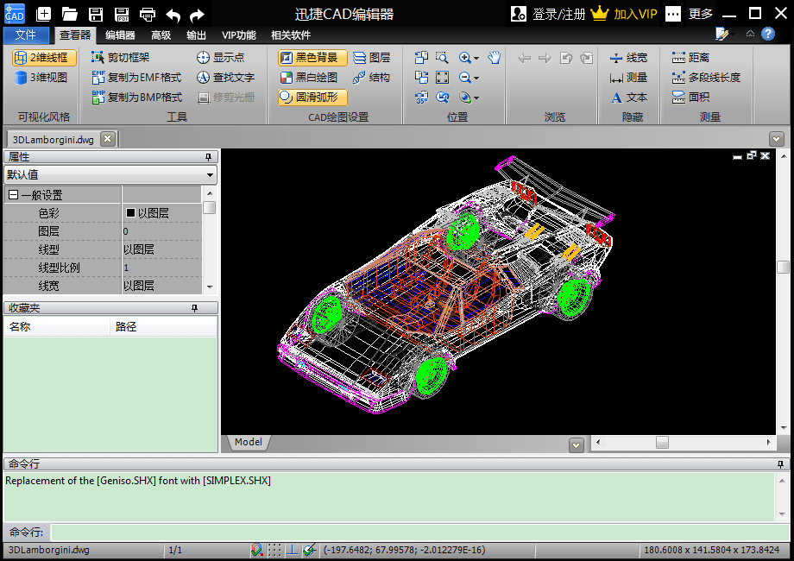Open the 文件 menu
Image resolution: width=794 pixels, height=561 pixels.
pyautogui.click(x=26, y=35)
